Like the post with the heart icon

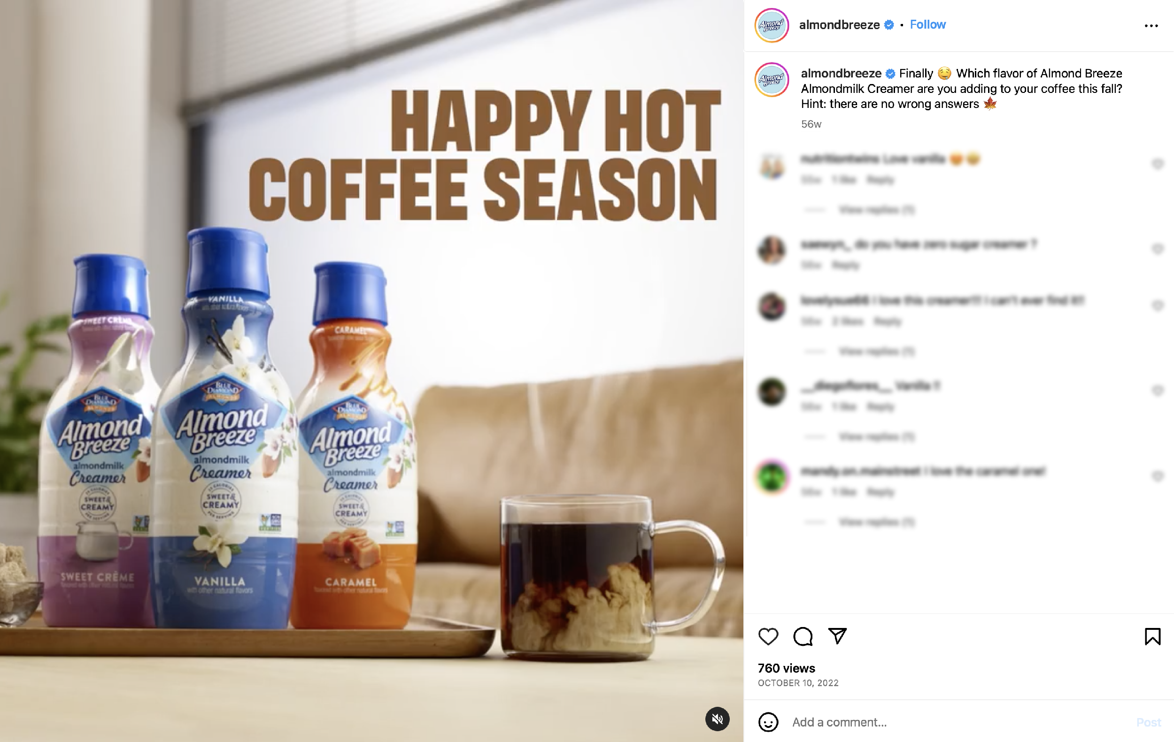click(768, 636)
